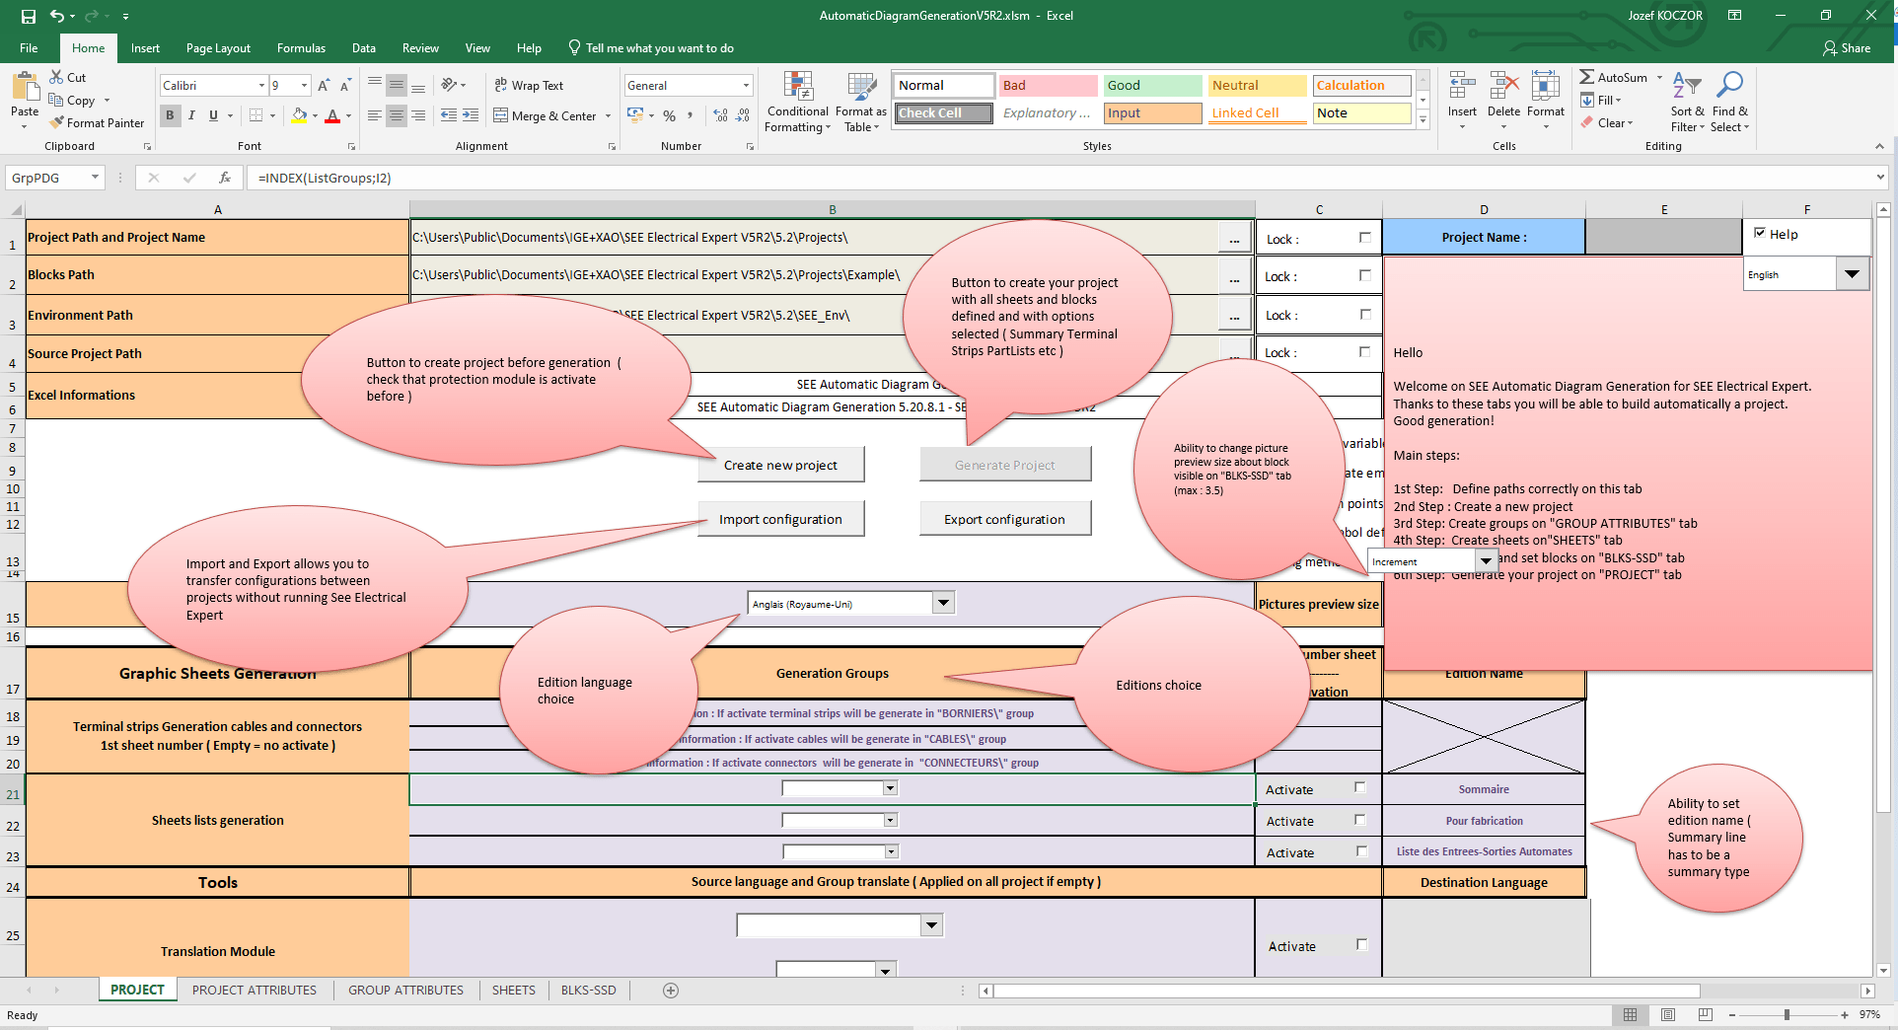Toggle Wrap Text
Image resolution: width=1898 pixels, height=1030 pixels.
pos(529,85)
